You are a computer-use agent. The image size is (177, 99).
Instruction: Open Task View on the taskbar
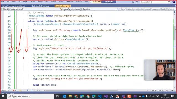pos(58,96)
